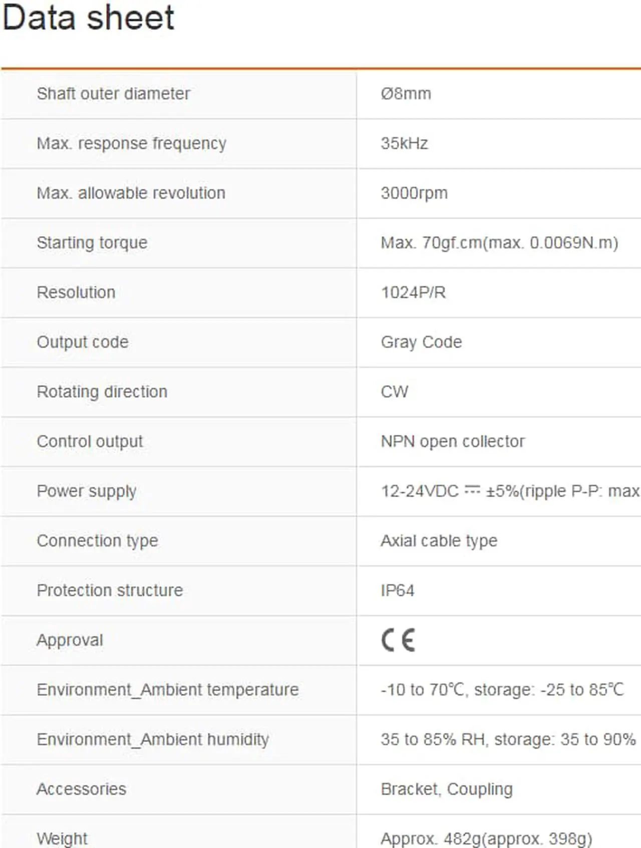This screenshot has height=848, width=641.
Task: Click the ambient humidity value text
Action: [508, 739]
